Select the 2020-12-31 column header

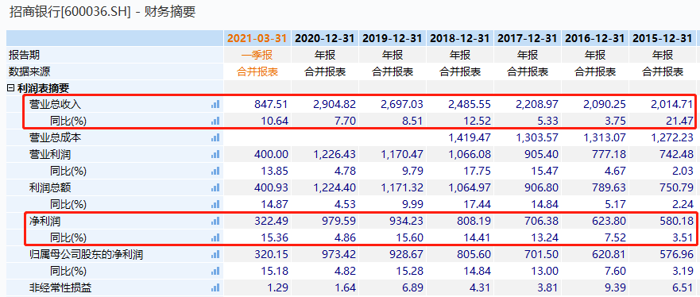[x=325, y=38]
